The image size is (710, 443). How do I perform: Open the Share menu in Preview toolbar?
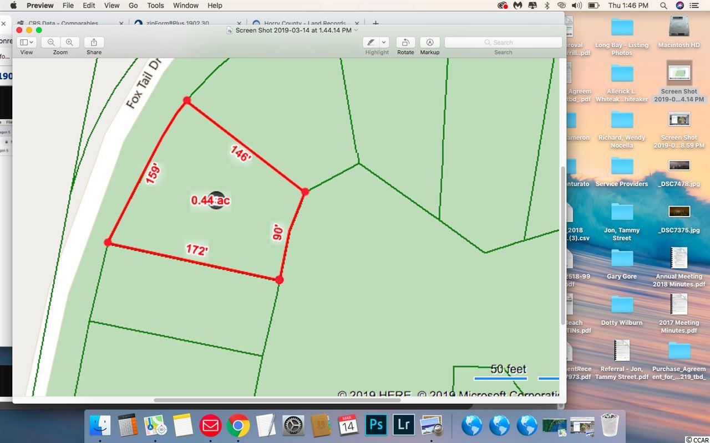point(94,42)
